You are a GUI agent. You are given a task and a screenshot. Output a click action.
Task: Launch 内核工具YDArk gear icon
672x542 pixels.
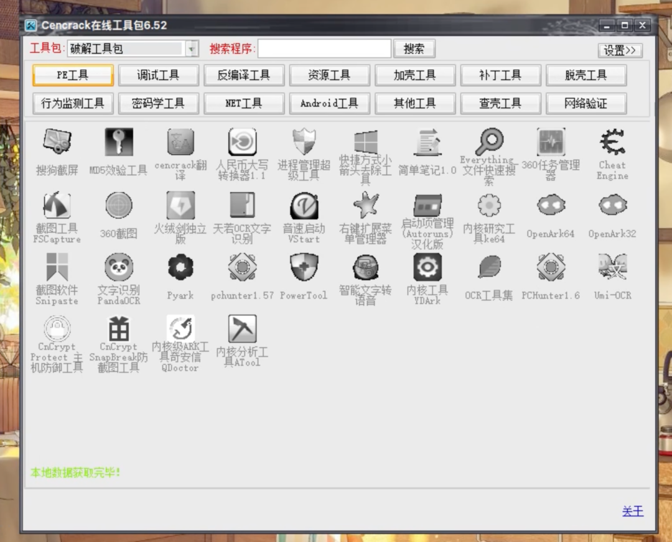(x=427, y=267)
